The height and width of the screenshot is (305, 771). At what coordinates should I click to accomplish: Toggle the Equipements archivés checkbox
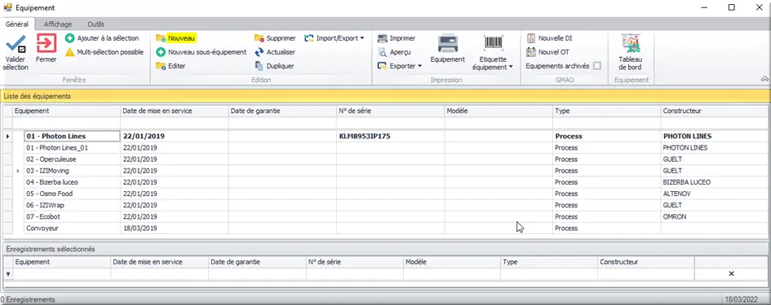597,66
